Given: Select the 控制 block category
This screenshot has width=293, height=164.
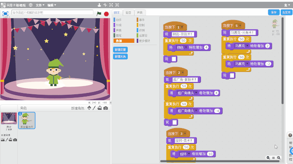Looking at the screenshot, I should click(x=141, y=25).
